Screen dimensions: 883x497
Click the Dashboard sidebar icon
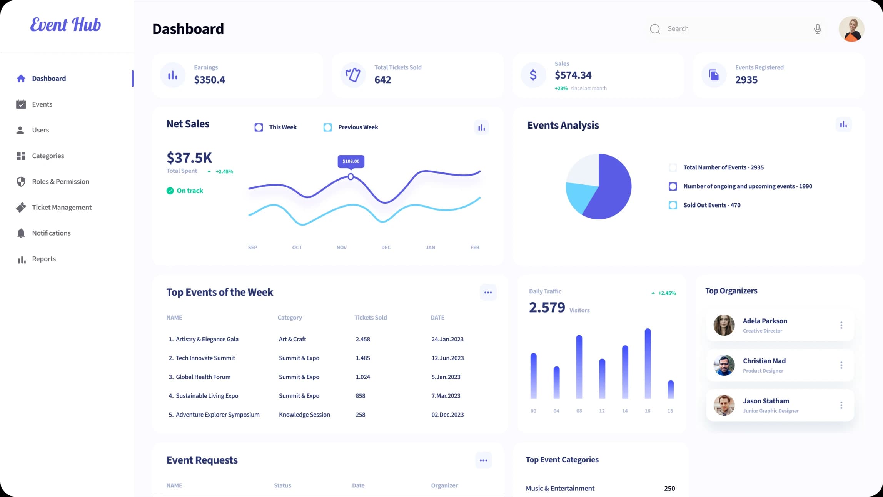coord(21,78)
